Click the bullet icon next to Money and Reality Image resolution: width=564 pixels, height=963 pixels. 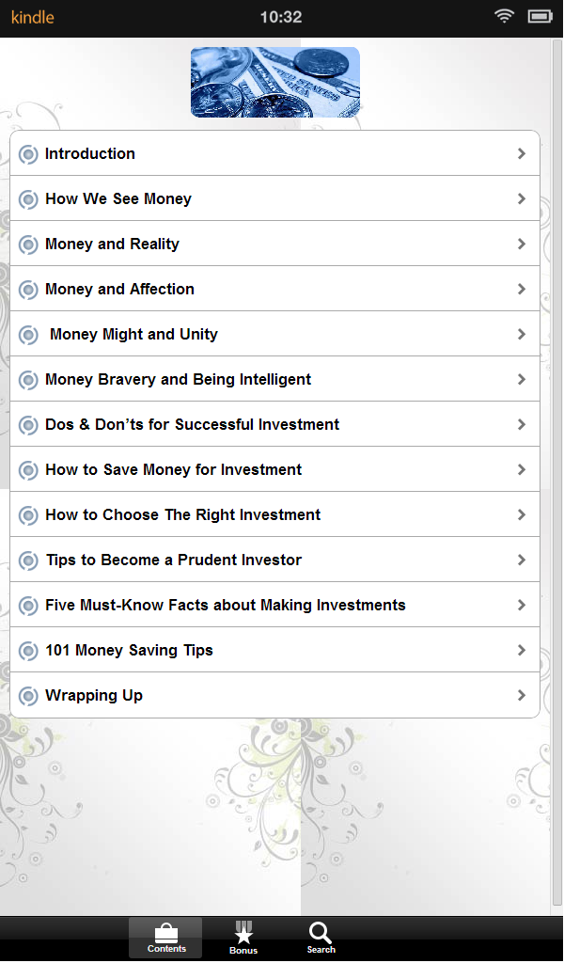click(28, 244)
